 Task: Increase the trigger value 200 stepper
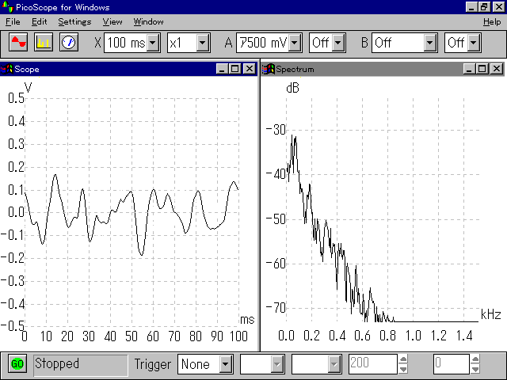coord(403,359)
